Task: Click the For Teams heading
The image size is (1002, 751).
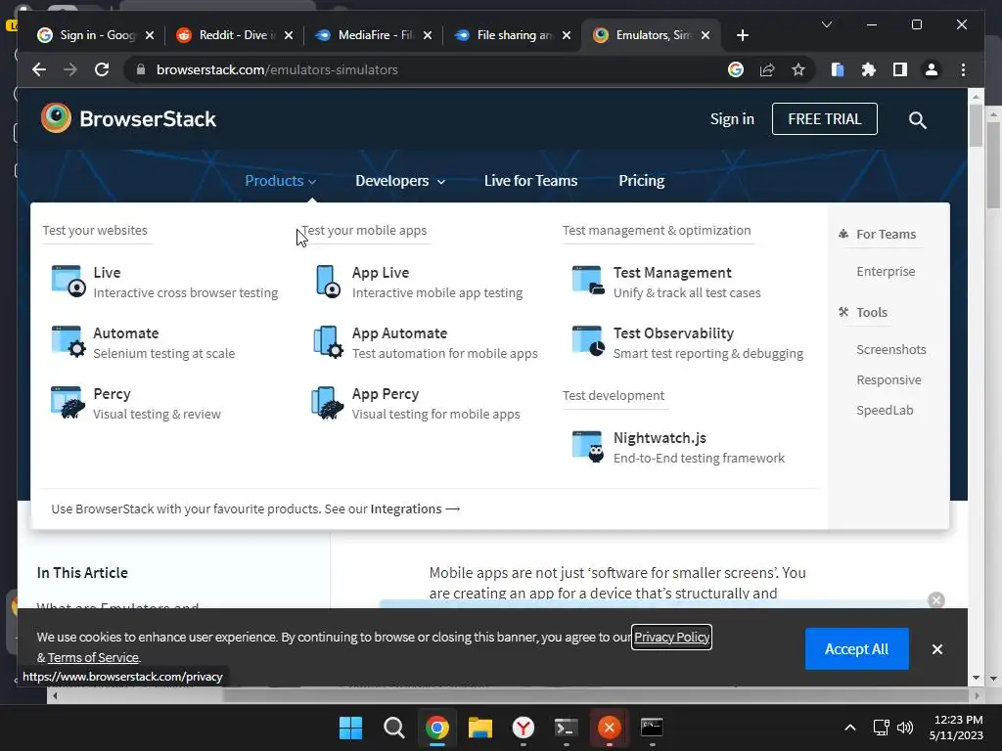Action: click(886, 235)
